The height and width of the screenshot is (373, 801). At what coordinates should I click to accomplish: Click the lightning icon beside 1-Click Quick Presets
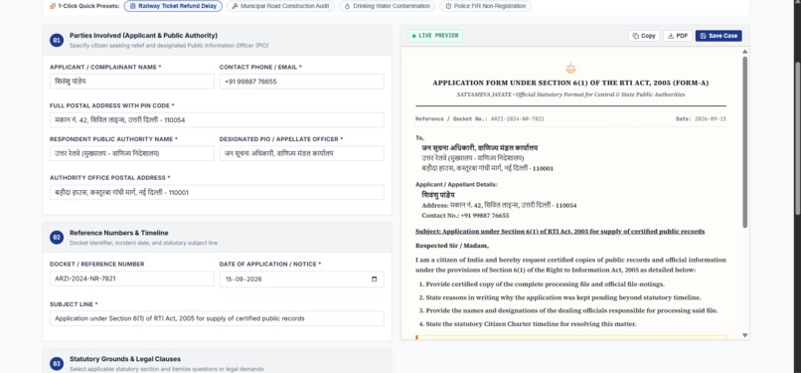point(53,6)
